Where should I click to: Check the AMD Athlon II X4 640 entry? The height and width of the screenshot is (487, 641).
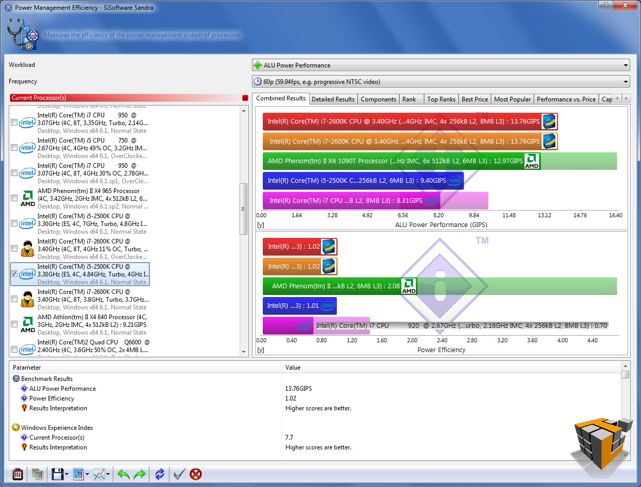[x=14, y=324]
